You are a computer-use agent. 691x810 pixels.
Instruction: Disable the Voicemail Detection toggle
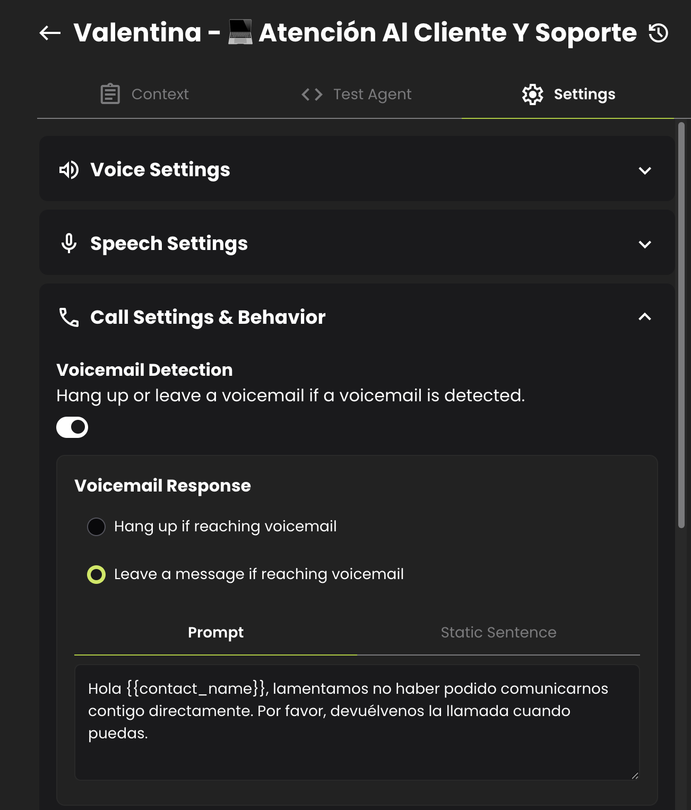72,427
